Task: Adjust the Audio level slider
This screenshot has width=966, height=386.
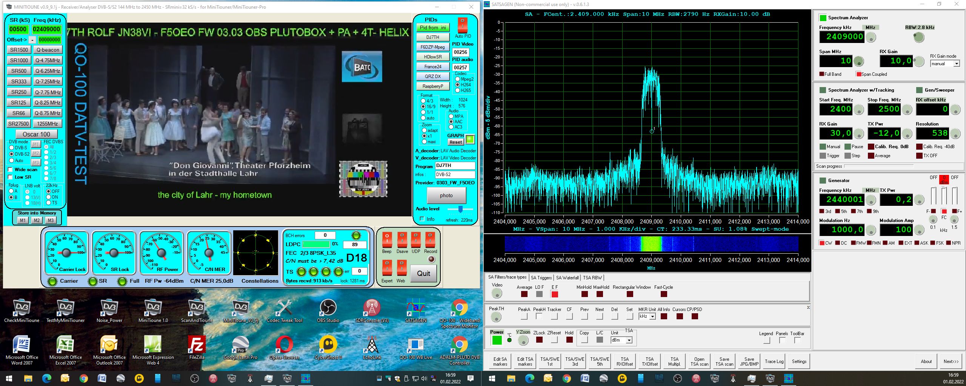Action: pos(460,209)
